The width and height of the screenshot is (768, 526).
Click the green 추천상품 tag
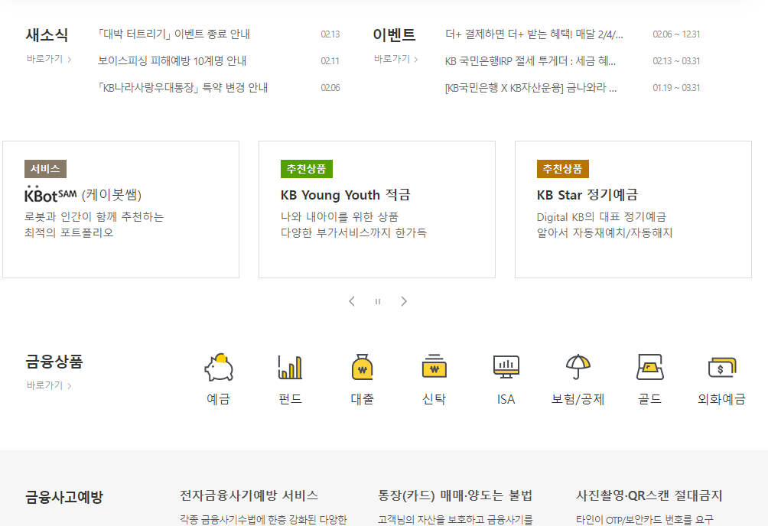tap(307, 169)
